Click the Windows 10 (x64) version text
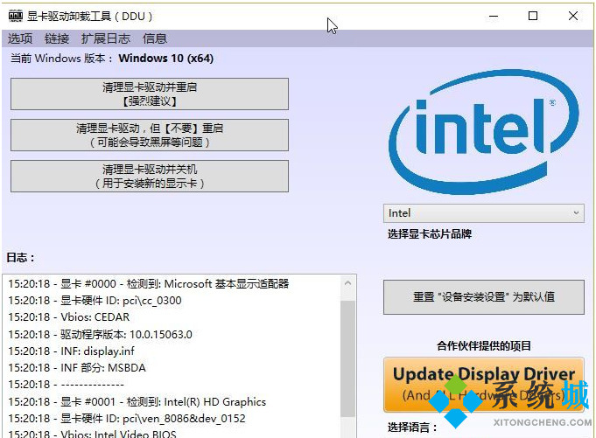 click(x=166, y=59)
